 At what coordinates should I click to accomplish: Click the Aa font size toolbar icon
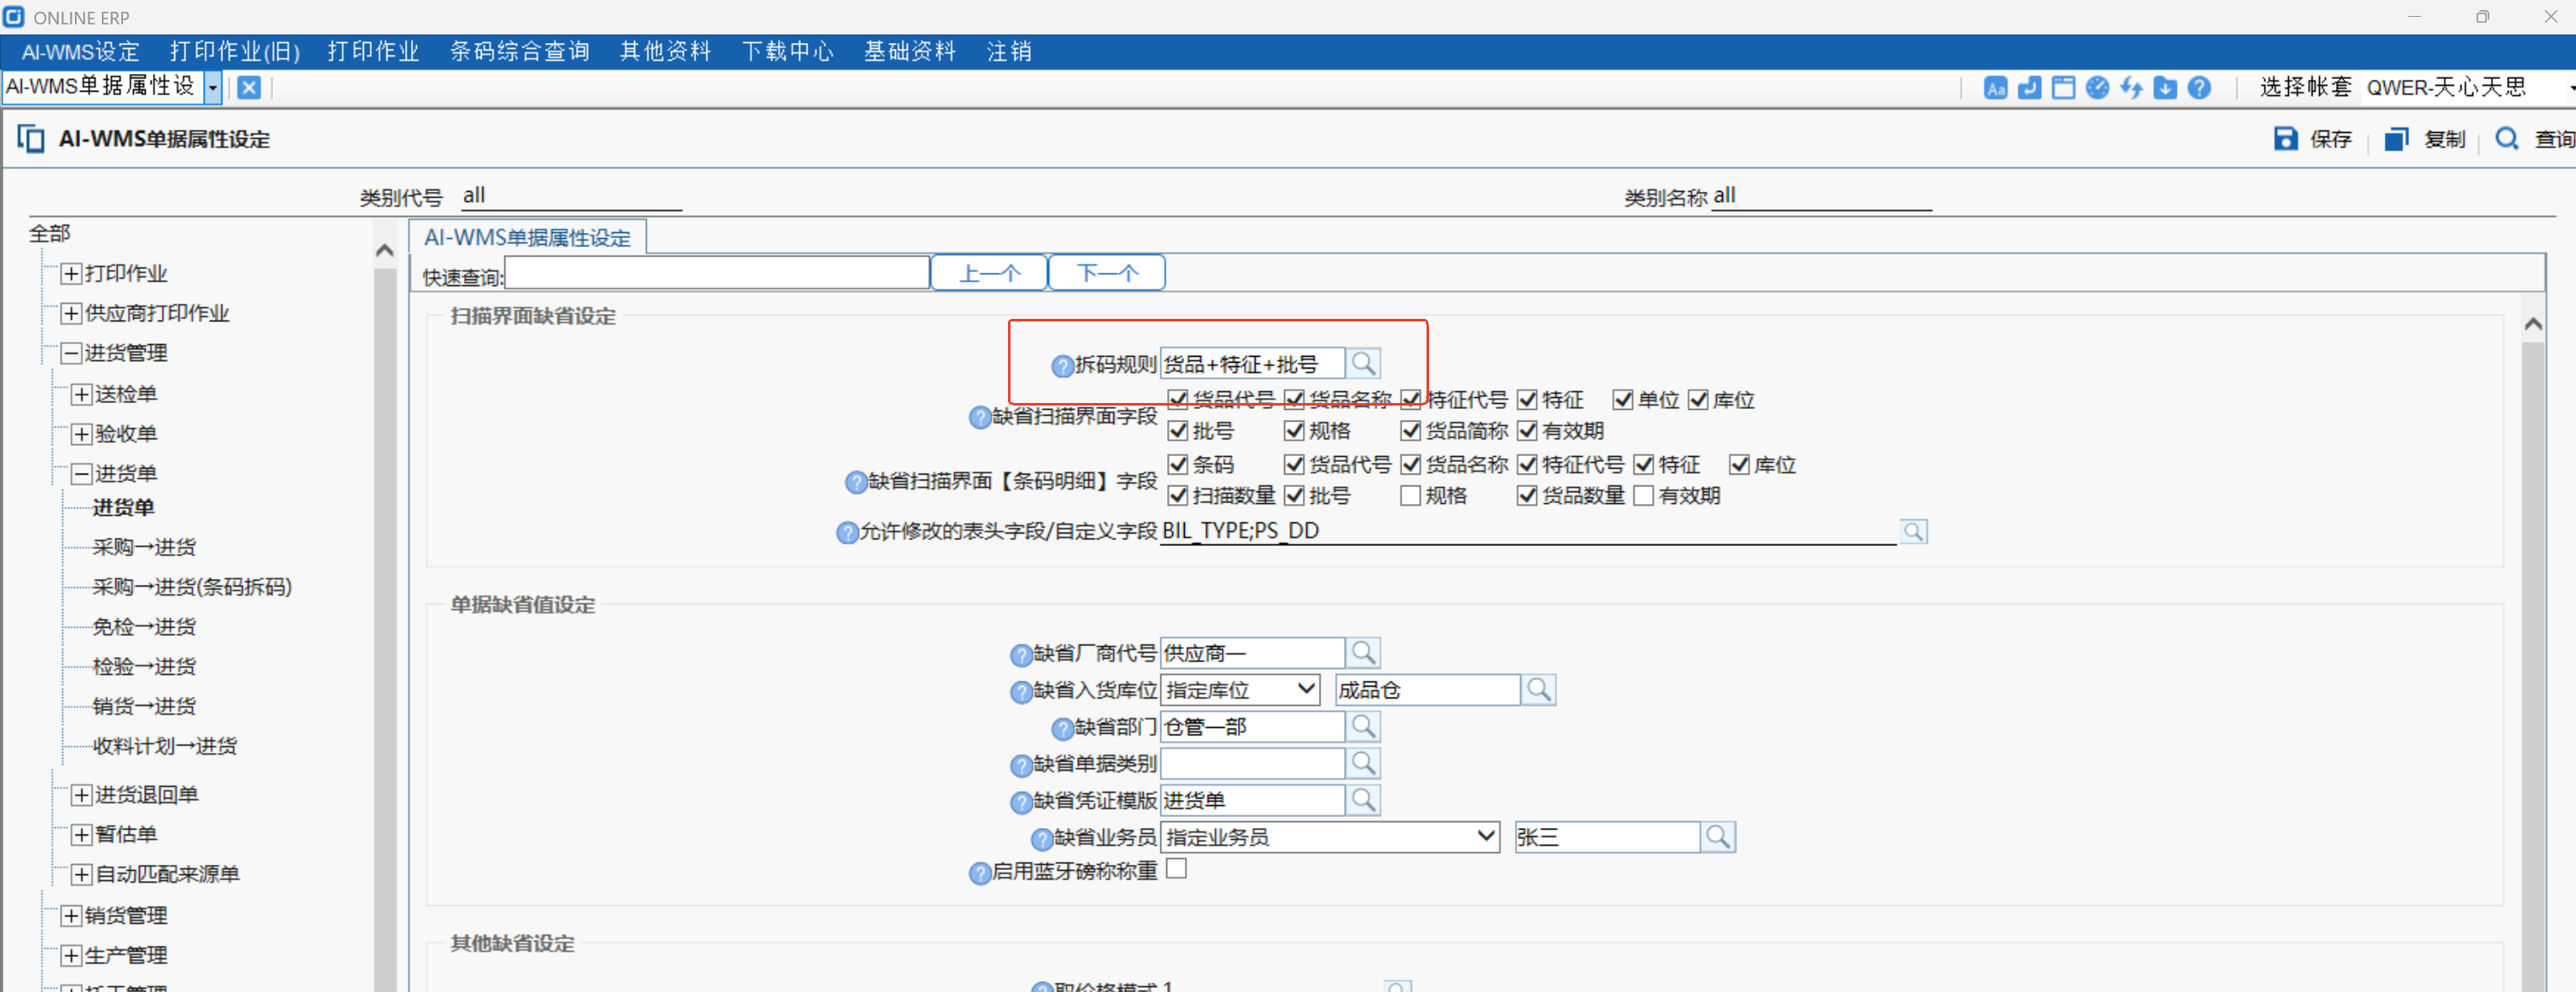click(1995, 88)
